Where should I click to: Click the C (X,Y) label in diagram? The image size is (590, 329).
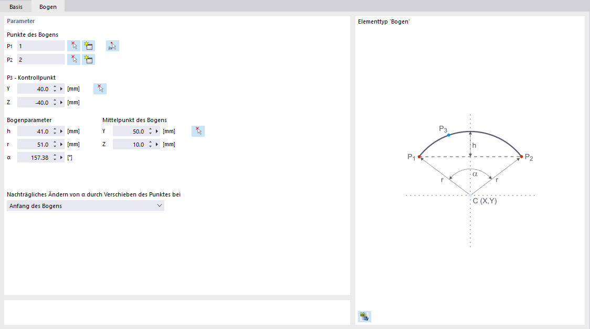(484, 201)
